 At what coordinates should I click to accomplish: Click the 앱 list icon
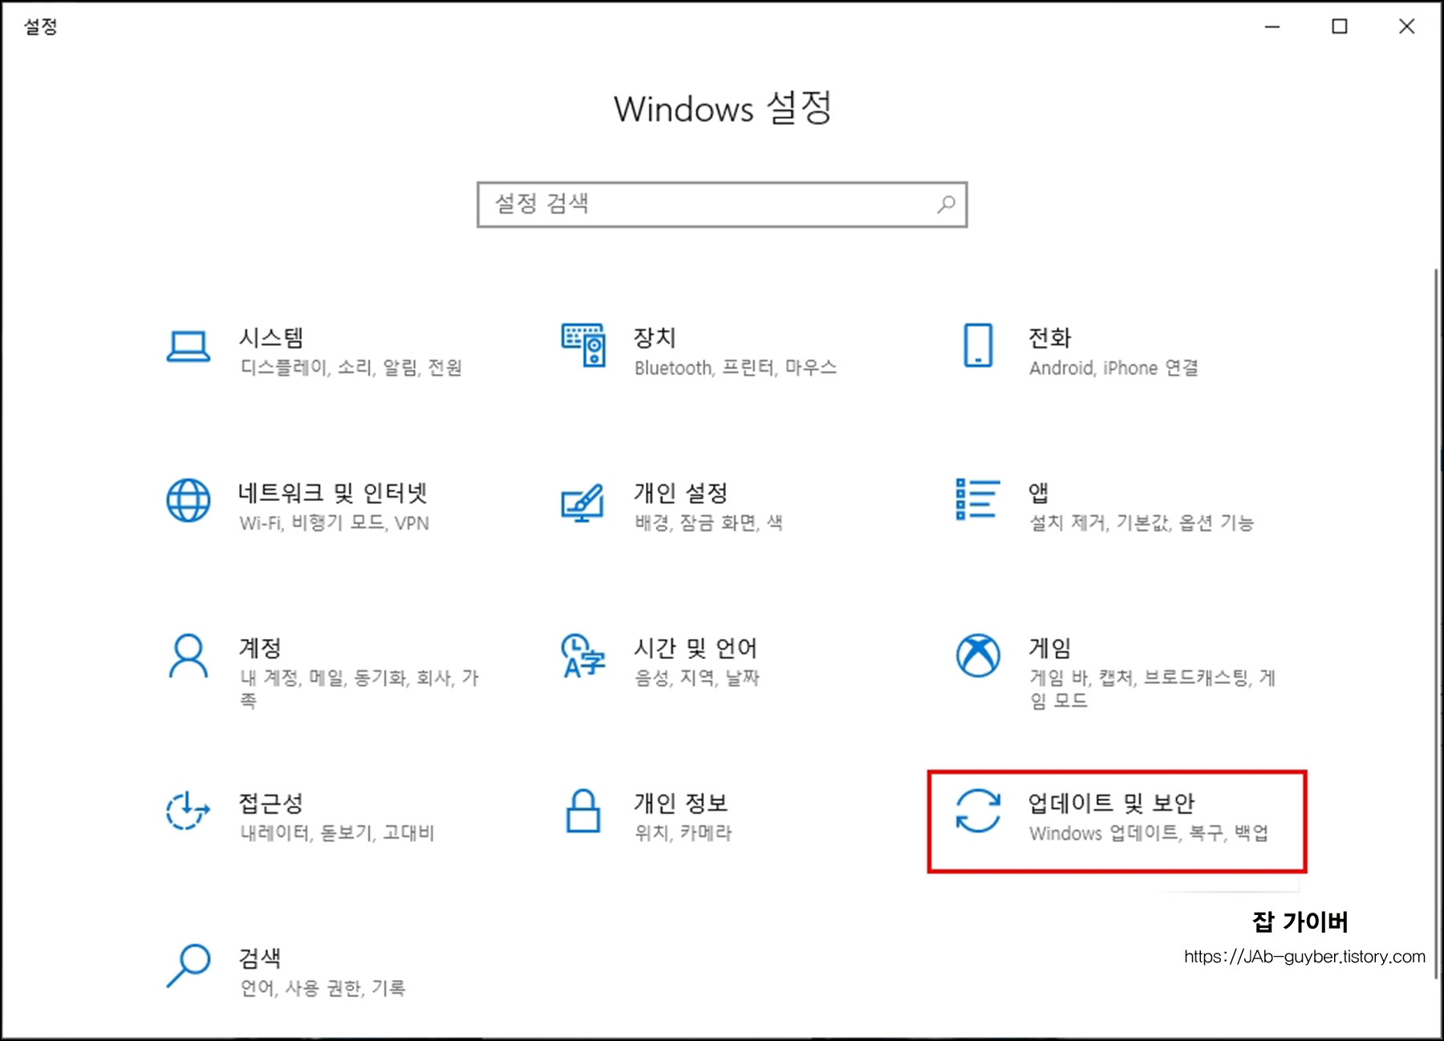point(978,498)
